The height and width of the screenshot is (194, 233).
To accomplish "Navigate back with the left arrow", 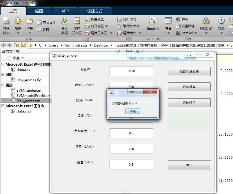I will pyautogui.click(x=3, y=45).
